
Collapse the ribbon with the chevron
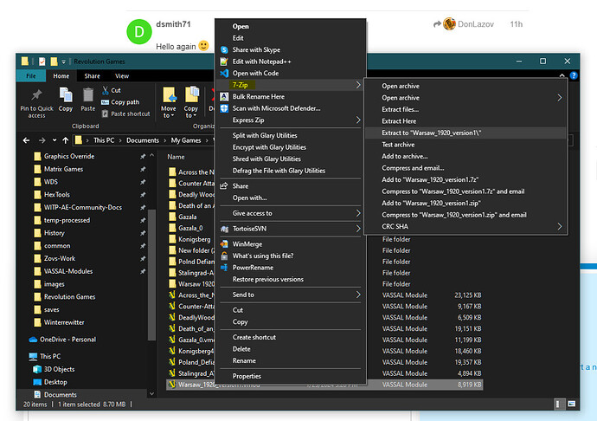click(x=562, y=76)
